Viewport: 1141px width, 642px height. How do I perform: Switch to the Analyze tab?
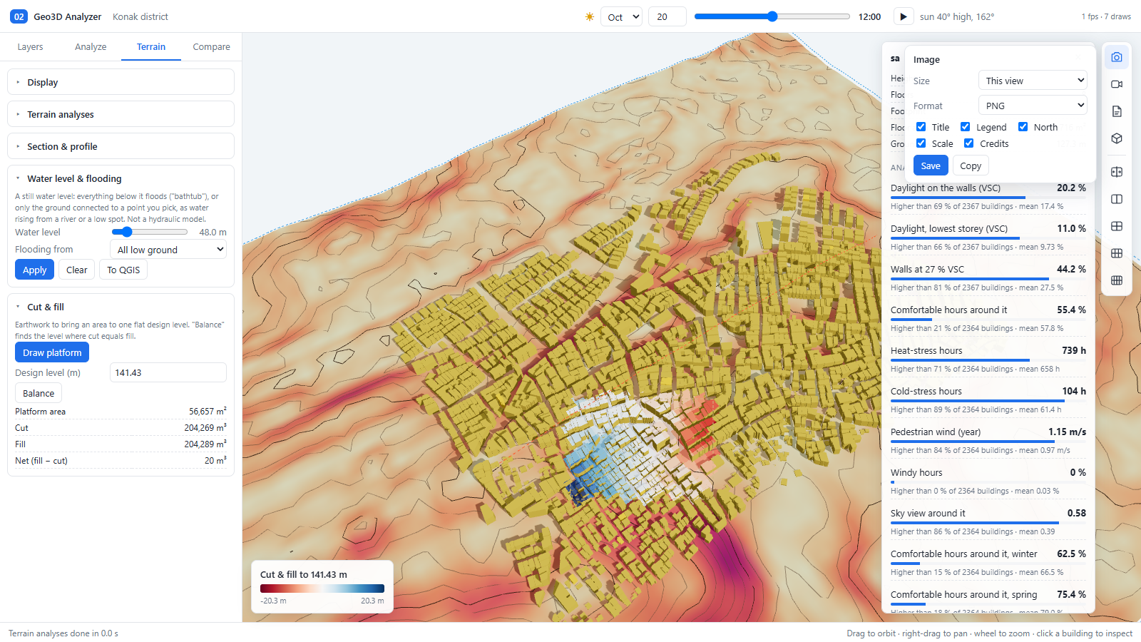point(91,46)
